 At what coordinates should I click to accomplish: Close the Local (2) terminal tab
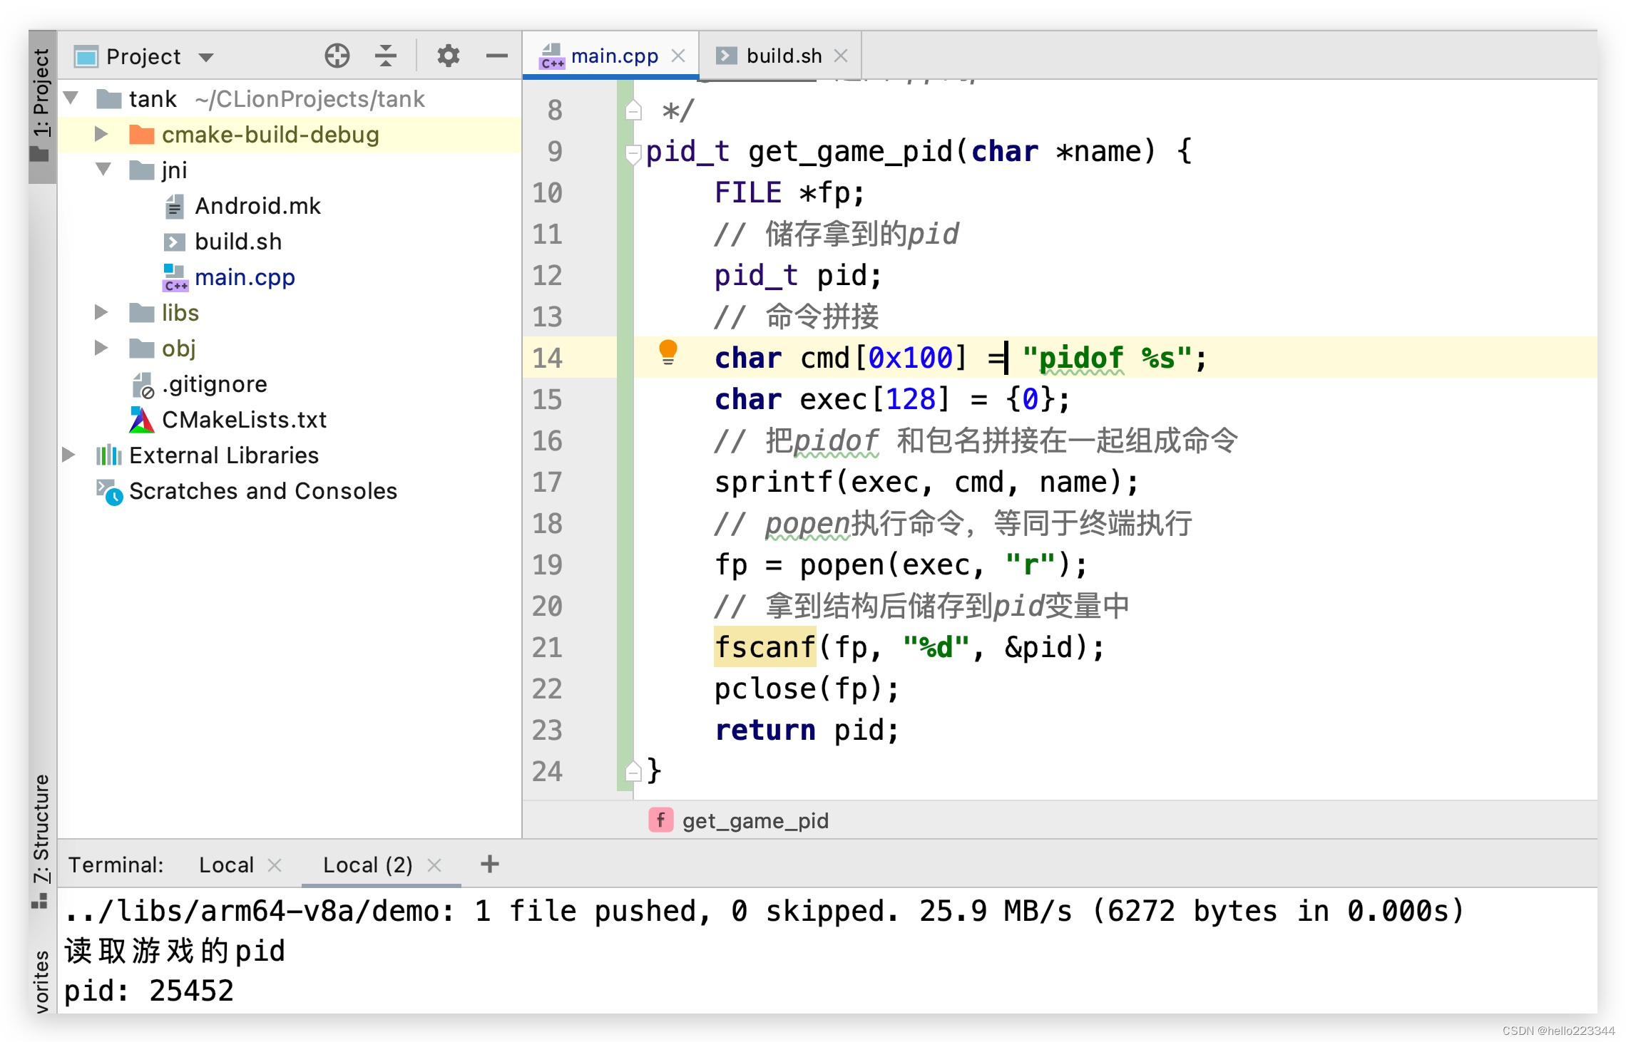(434, 865)
